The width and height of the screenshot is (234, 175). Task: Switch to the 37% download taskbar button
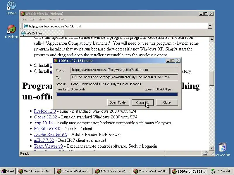click(74, 171)
